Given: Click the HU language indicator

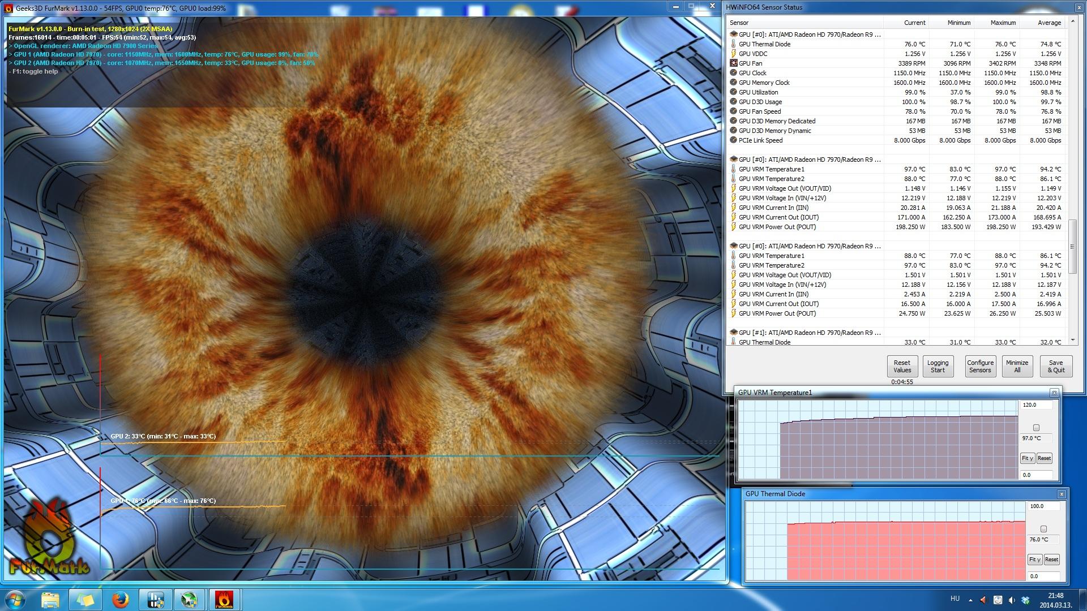Looking at the screenshot, I should [x=955, y=599].
